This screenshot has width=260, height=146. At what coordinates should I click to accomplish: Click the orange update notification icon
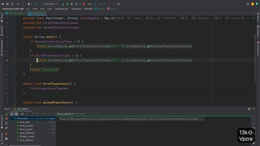pyautogui.click(x=252, y=4)
